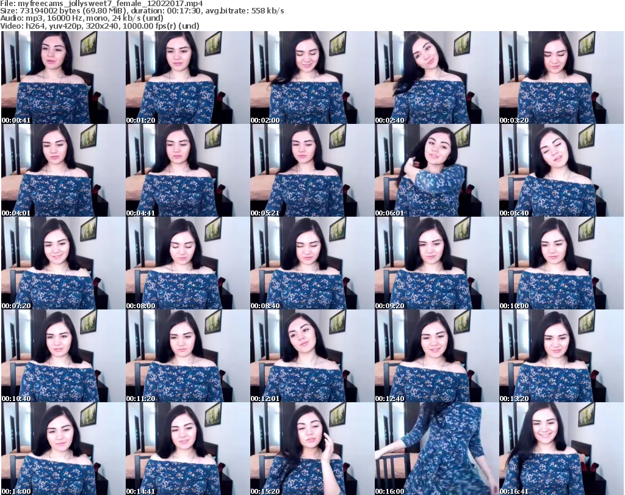Choose the thumbnail frame stamped 00:12:01
This screenshot has width=625, height=495.
[x=312, y=356]
